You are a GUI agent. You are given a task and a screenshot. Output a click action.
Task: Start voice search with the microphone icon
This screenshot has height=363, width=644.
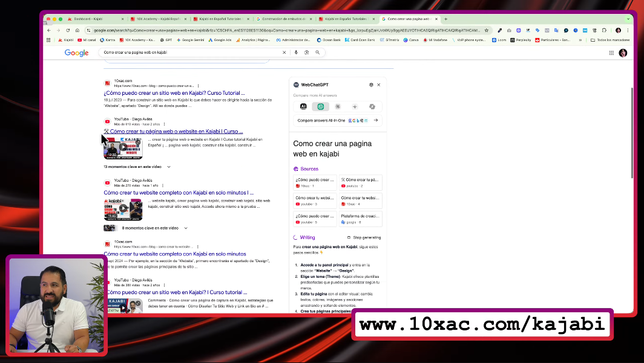click(x=296, y=53)
